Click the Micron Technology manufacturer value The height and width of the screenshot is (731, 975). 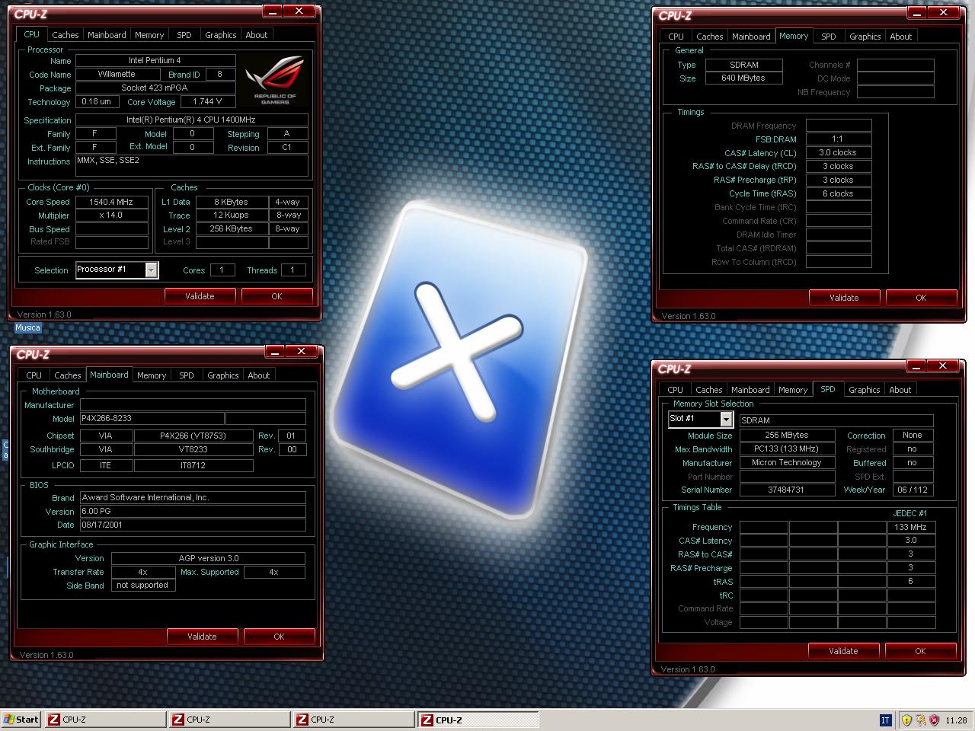(787, 462)
